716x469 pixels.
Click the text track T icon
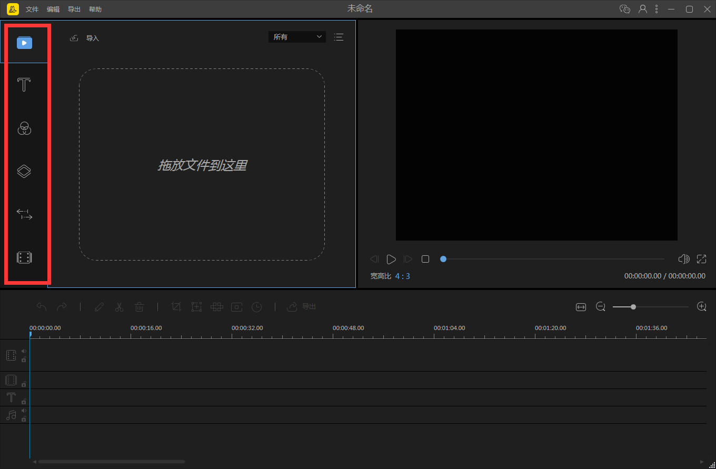pyautogui.click(x=11, y=397)
